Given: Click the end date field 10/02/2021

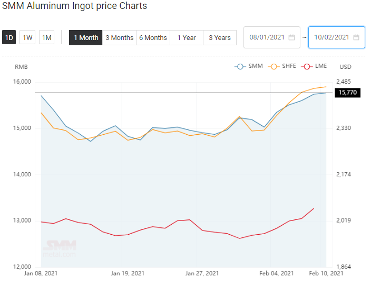Looking at the screenshot, I should coord(336,37).
